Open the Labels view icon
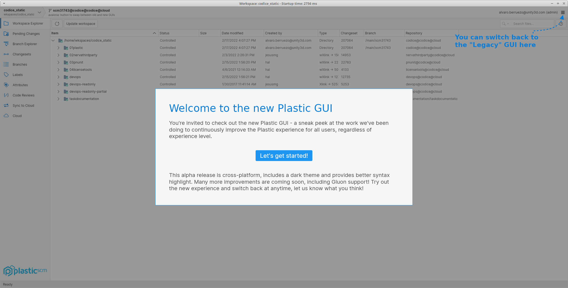Viewport: 568px width, 288px height. 6,75
